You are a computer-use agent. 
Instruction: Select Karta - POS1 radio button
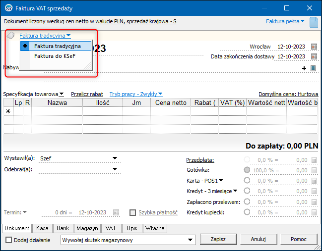pyautogui.click(x=247, y=180)
